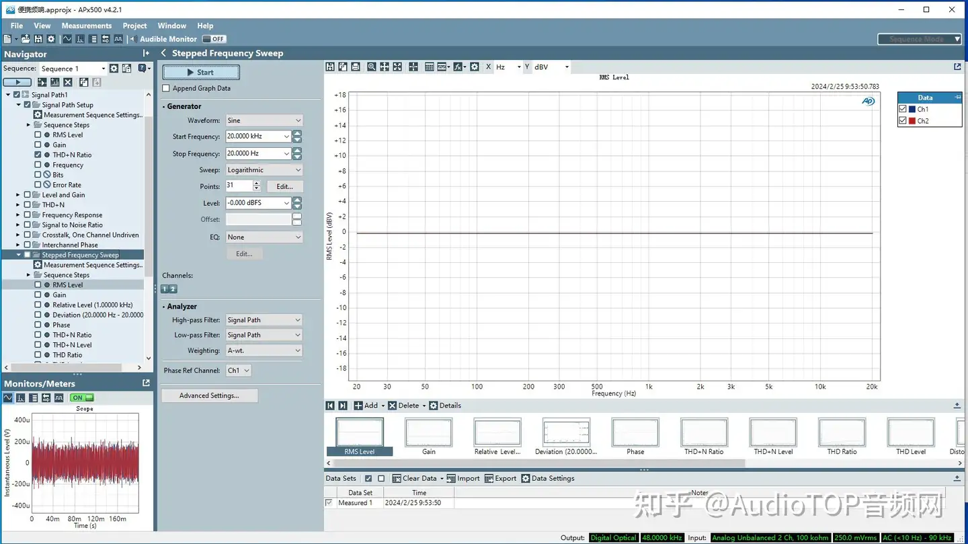This screenshot has height=544, width=968.
Task: Open Data Settings
Action: tap(547, 478)
